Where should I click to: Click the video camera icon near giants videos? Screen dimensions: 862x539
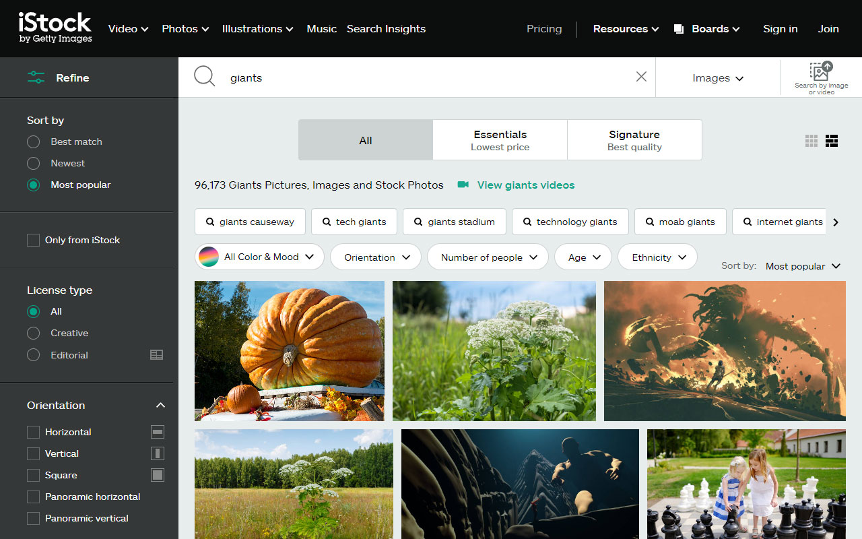coord(463,185)
